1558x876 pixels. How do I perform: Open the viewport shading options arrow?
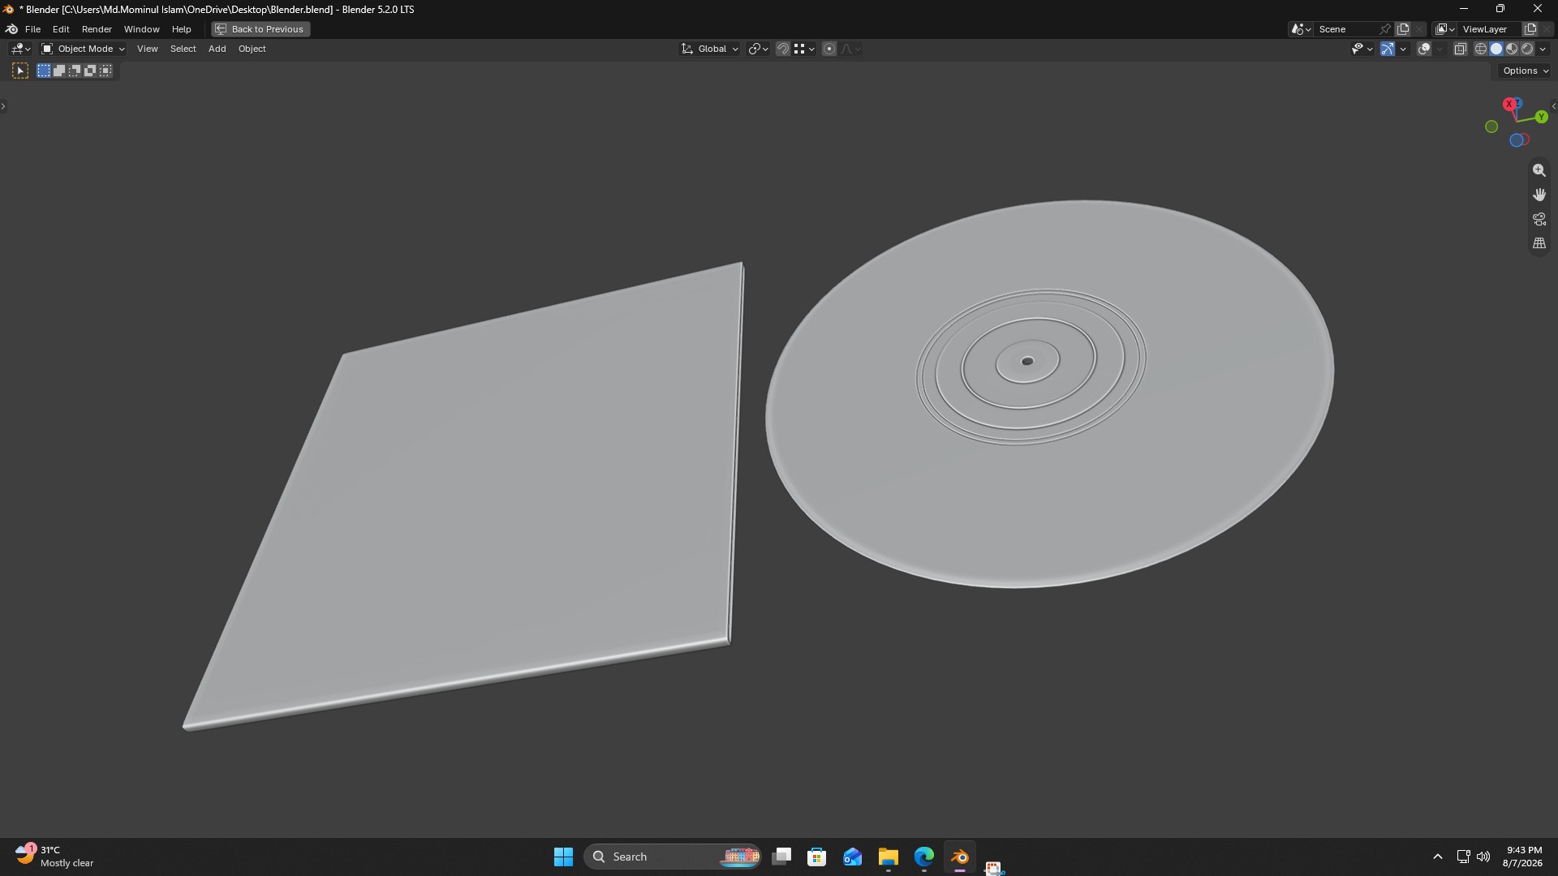[x=1543, y=49]
